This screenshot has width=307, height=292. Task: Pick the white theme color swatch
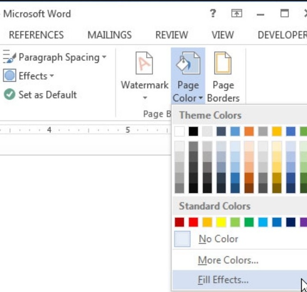179,131
